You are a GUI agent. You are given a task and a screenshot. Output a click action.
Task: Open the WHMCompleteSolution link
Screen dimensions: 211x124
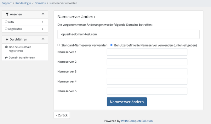click(x=137, y=121)
